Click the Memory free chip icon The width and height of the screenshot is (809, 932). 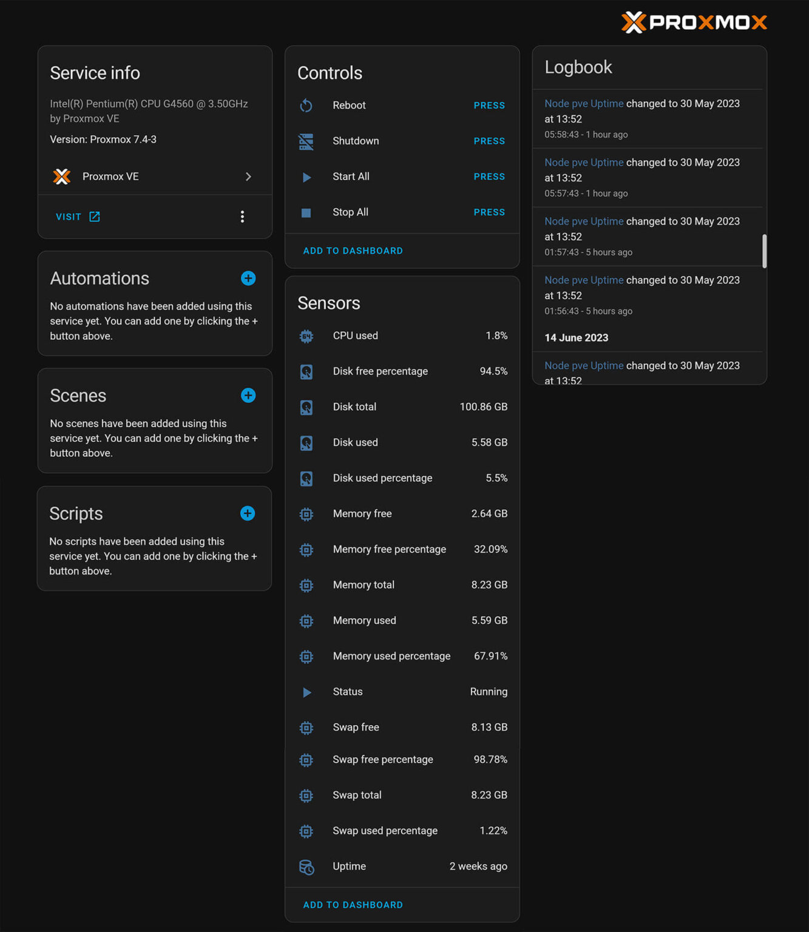(x=306, y=515)
